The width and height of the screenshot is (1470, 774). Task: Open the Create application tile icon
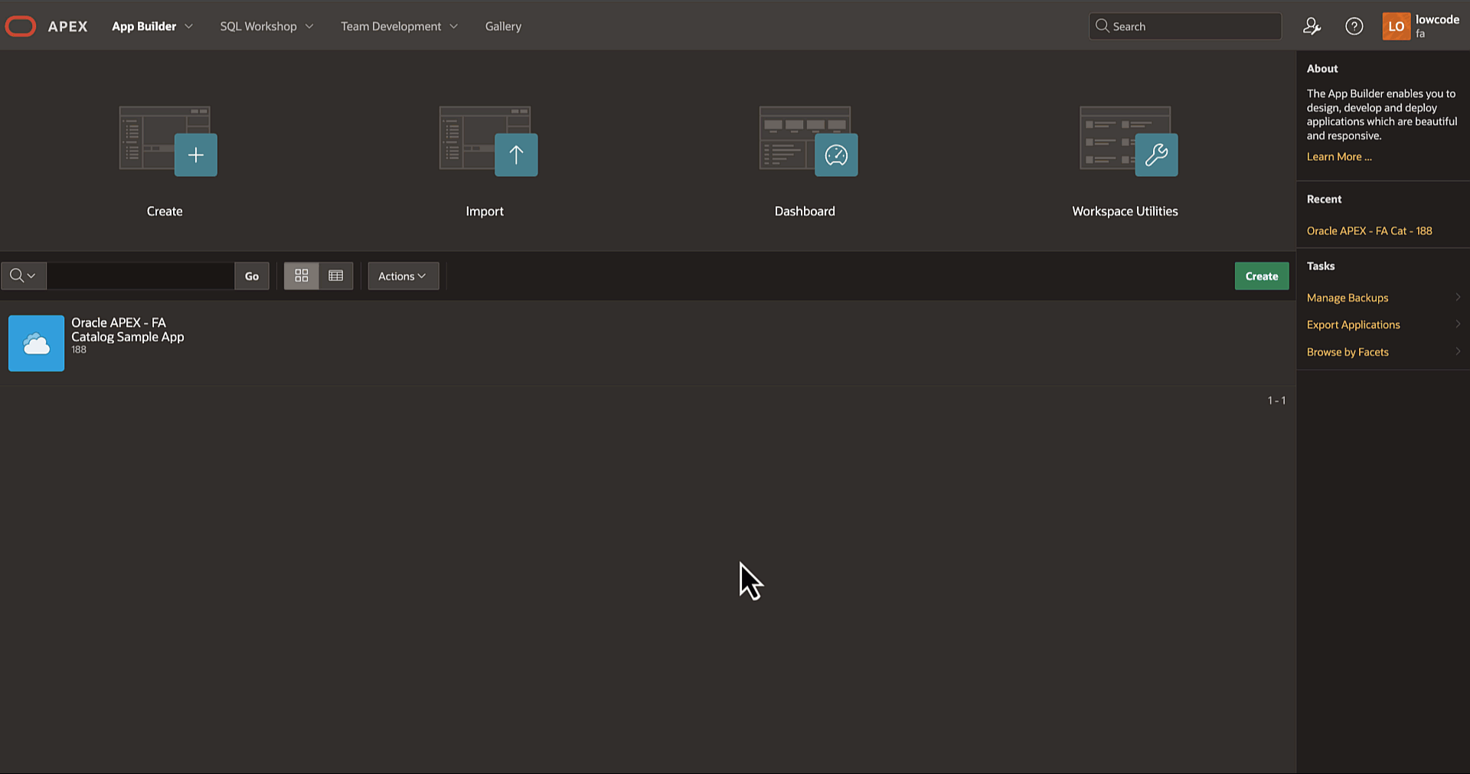[x=168, y=141]
